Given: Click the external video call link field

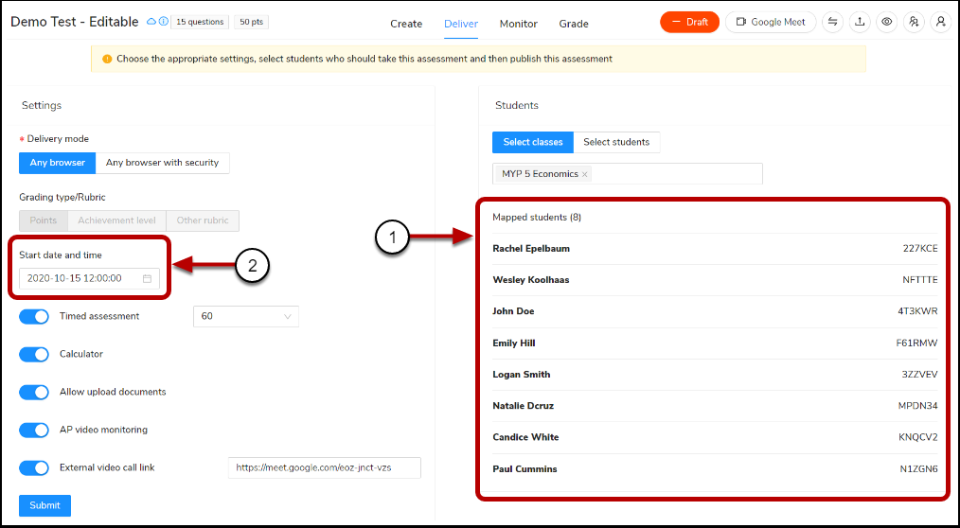Looking at the screenshot, I should click(x=325, y=468).
